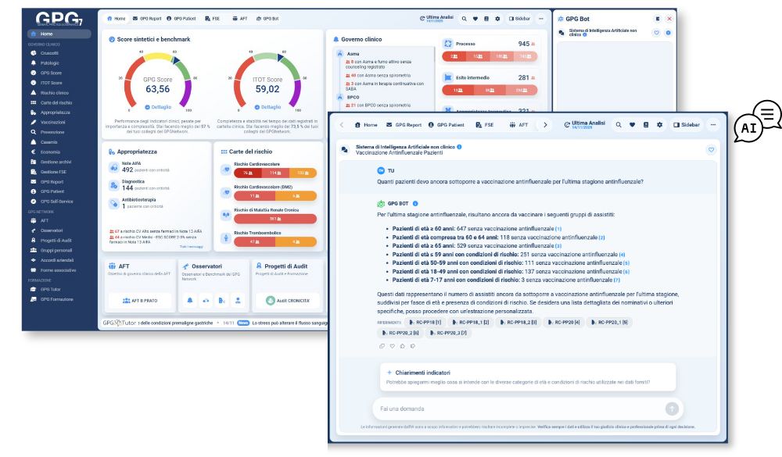Open the three-dots menu in the front window

713,125
